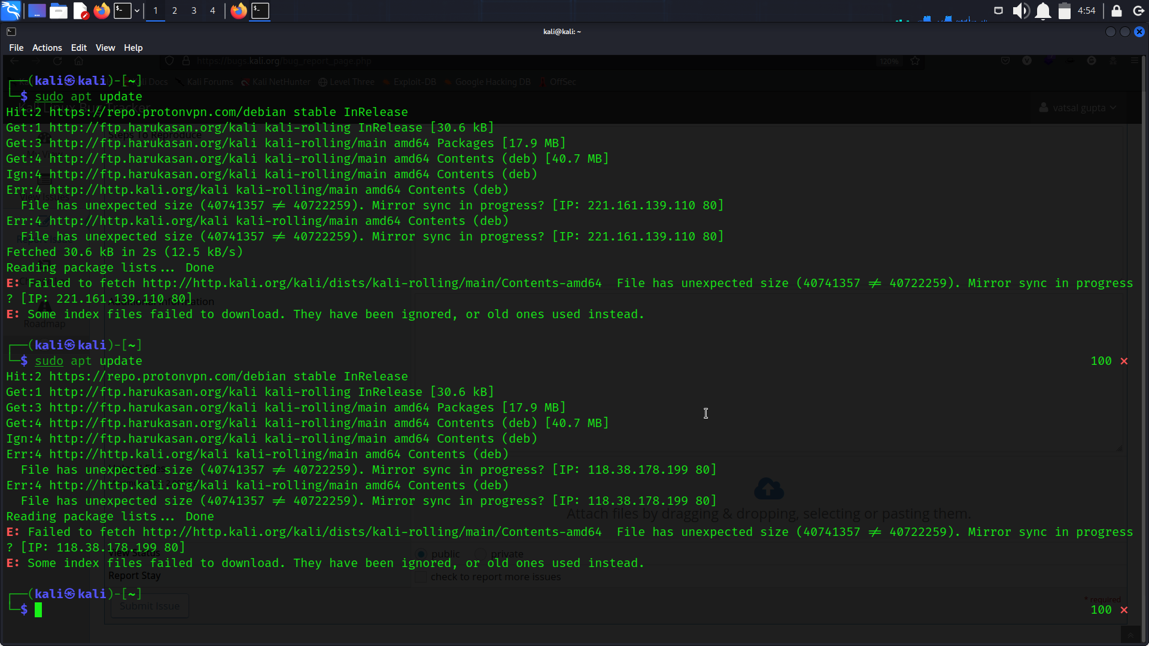
Task: Click the battery status icon
Action: (x=1064, y=10)
